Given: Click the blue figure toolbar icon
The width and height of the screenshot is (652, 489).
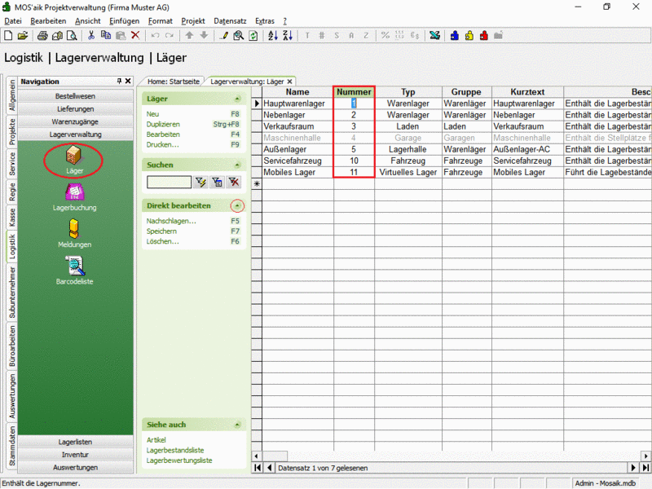Looking at the screenshot, I should [455, 36].
